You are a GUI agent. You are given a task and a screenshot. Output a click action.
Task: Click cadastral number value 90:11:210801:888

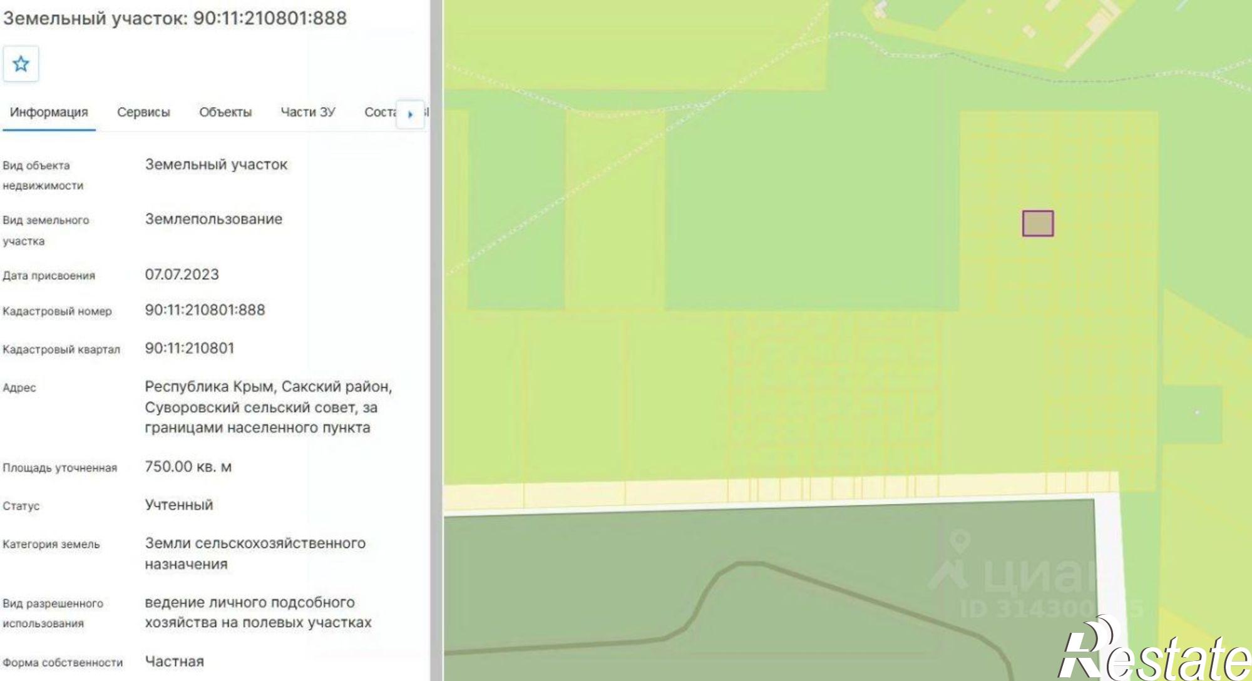coord(205,310)
